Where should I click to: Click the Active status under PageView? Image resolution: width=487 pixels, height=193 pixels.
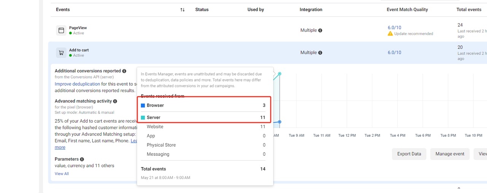pos(76,33)
